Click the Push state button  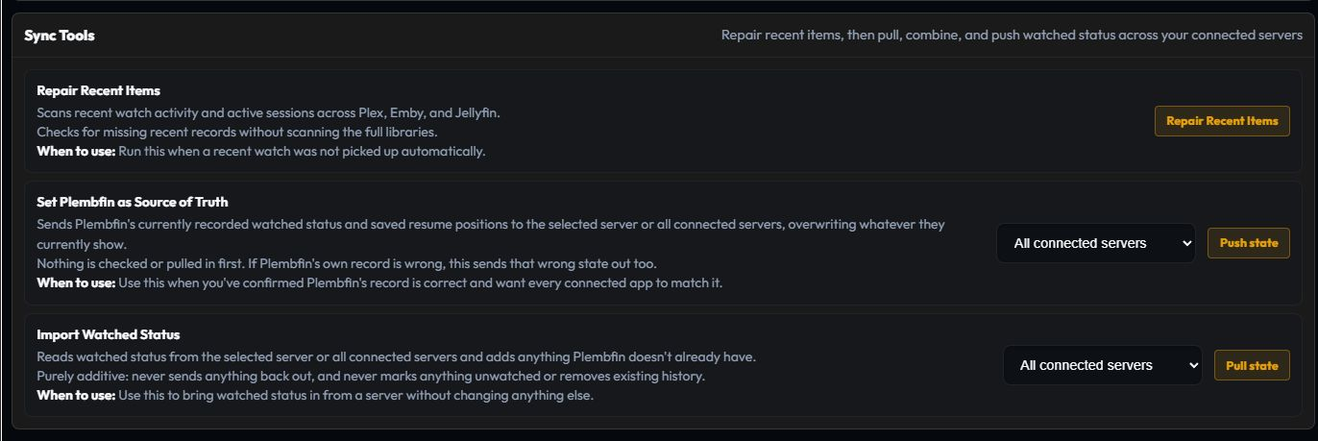coord(1249,243)
